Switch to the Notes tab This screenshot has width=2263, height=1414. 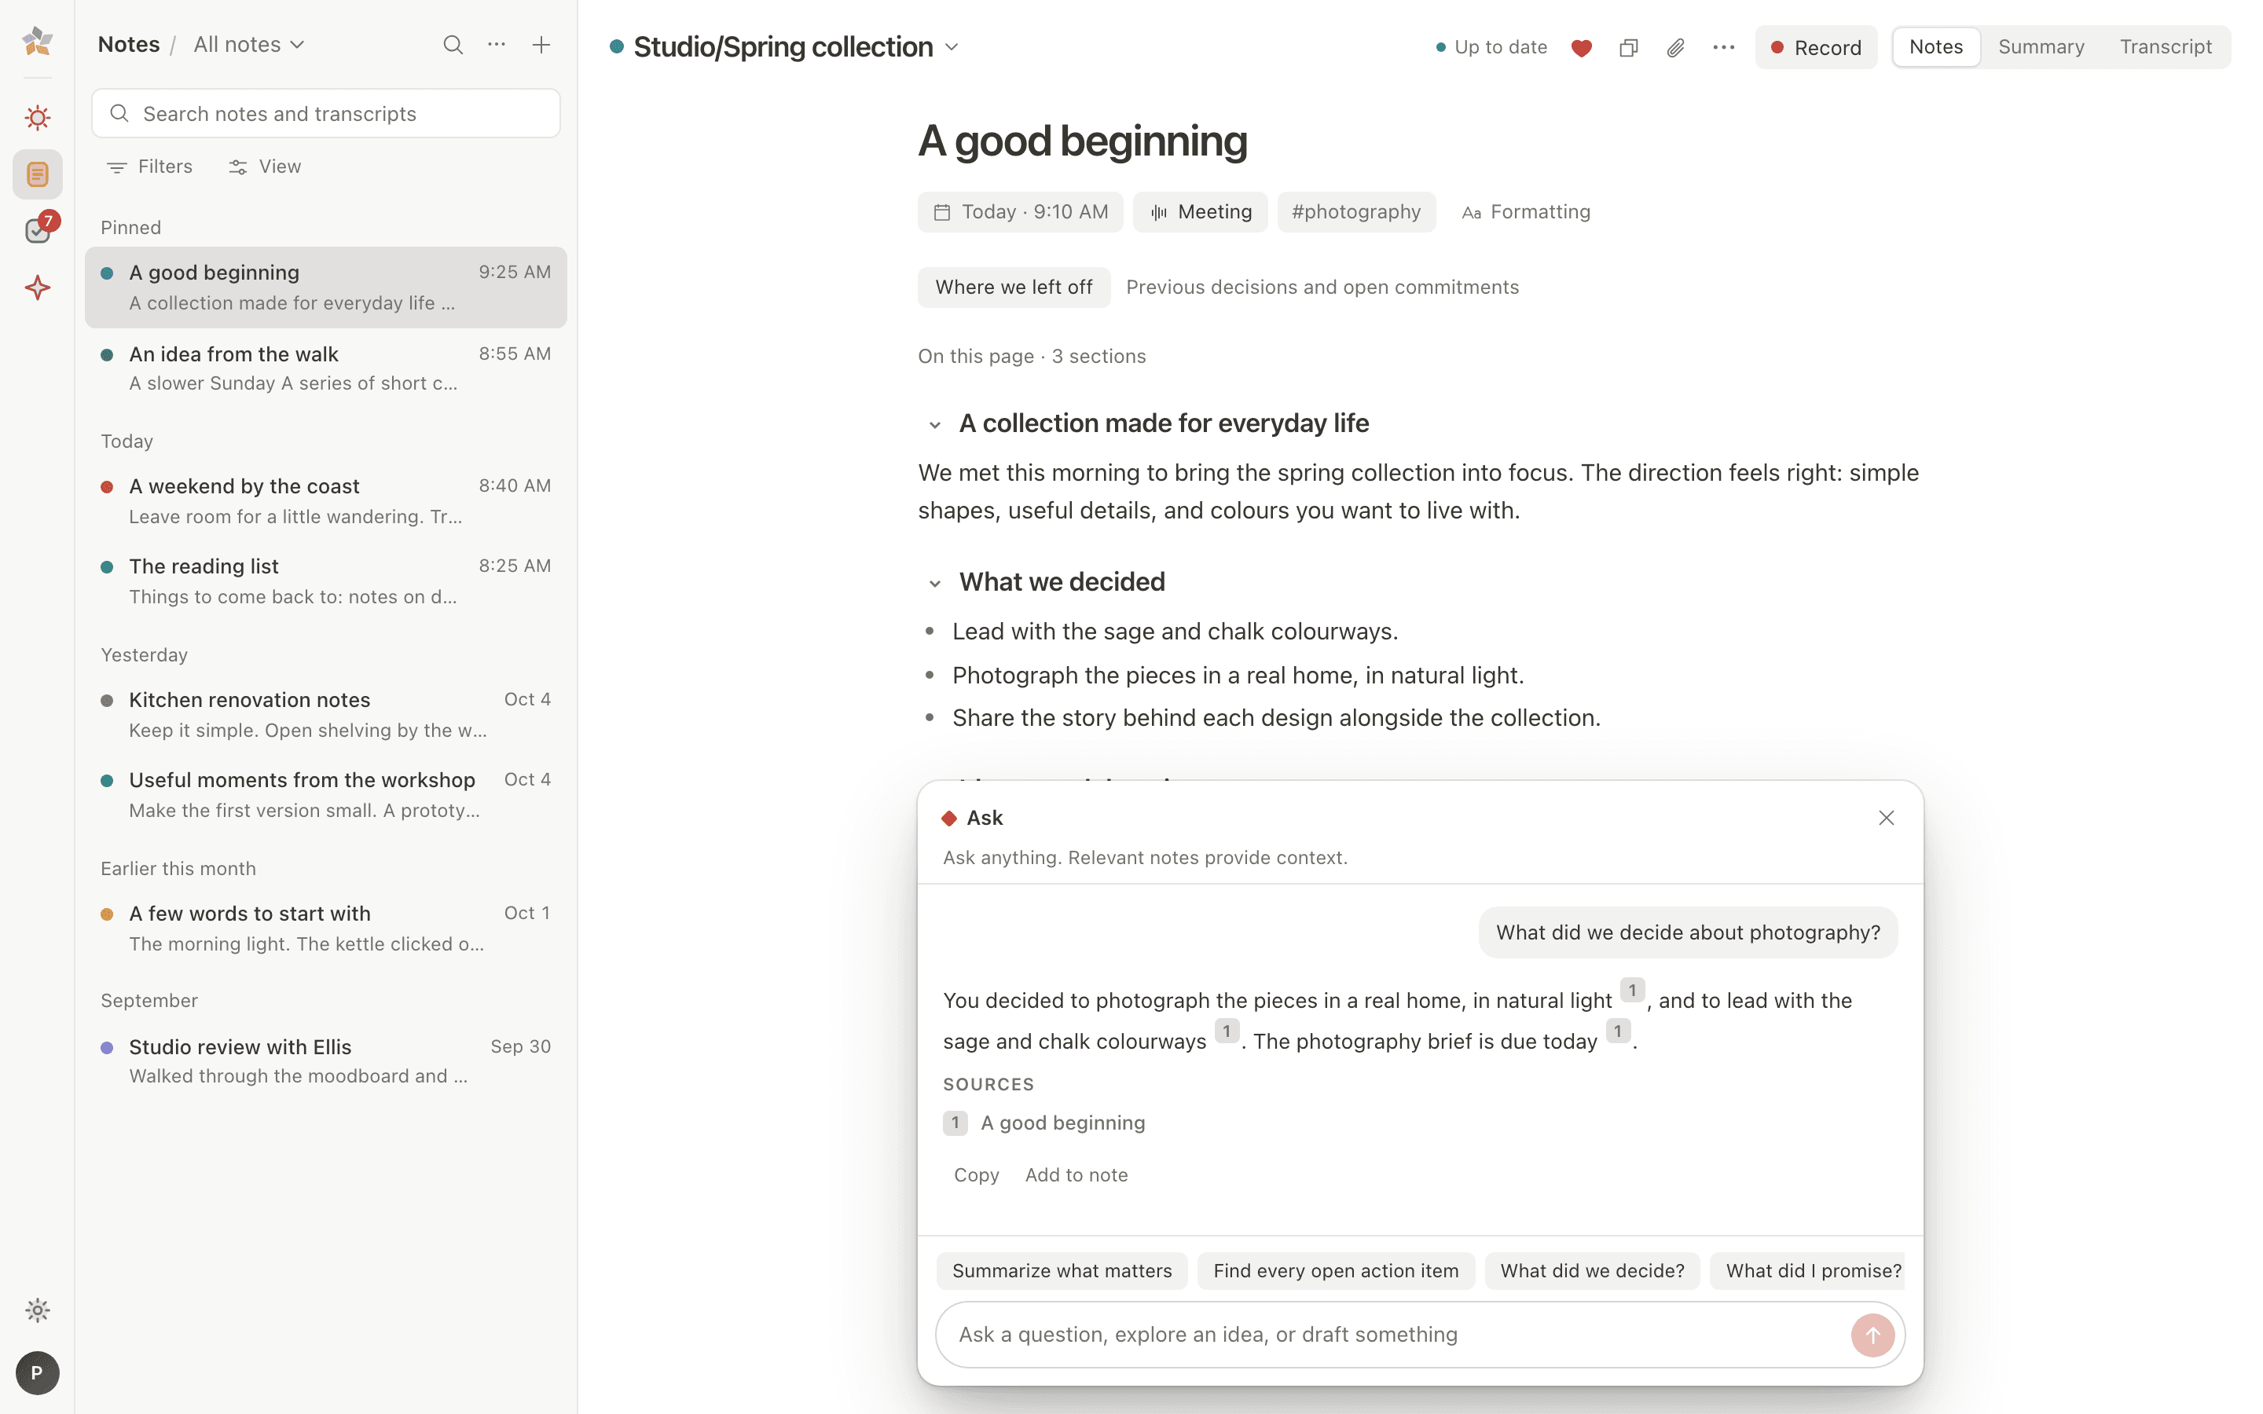coord(1935,47)
